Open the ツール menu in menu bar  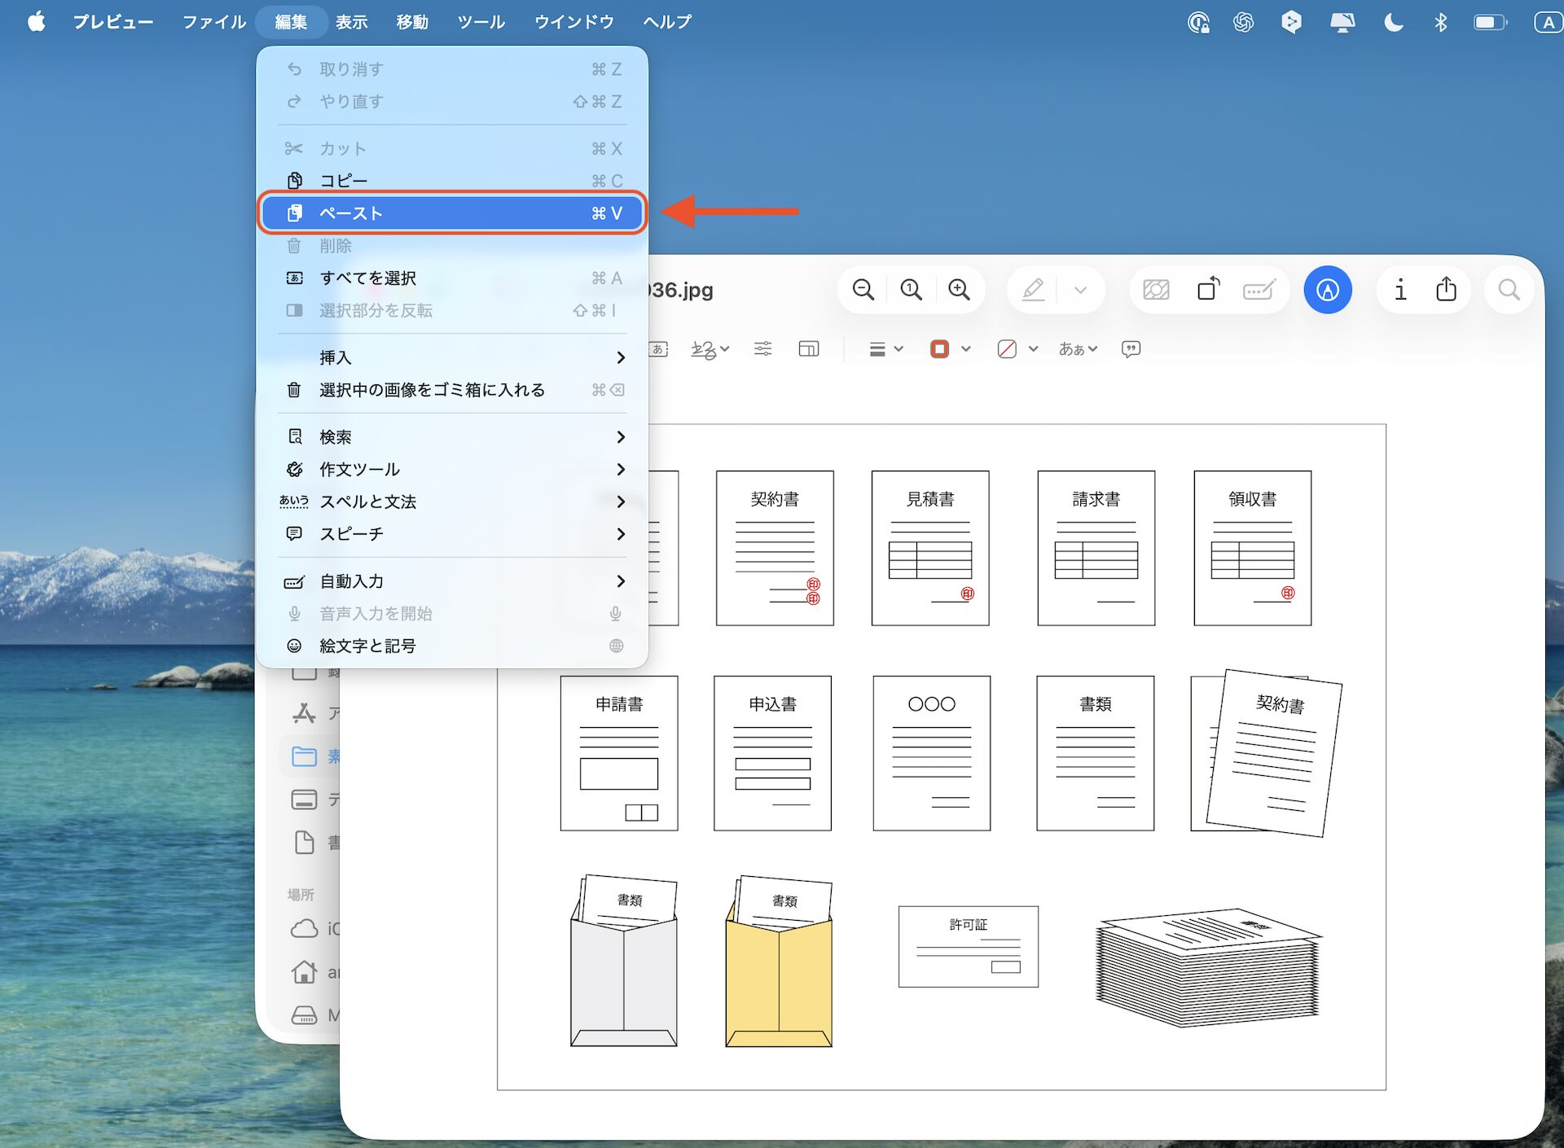click(x=481, y=22)
